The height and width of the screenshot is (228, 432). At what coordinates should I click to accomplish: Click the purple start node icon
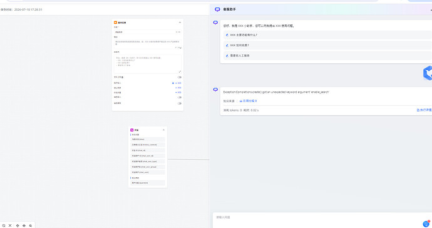click(131, 130)
